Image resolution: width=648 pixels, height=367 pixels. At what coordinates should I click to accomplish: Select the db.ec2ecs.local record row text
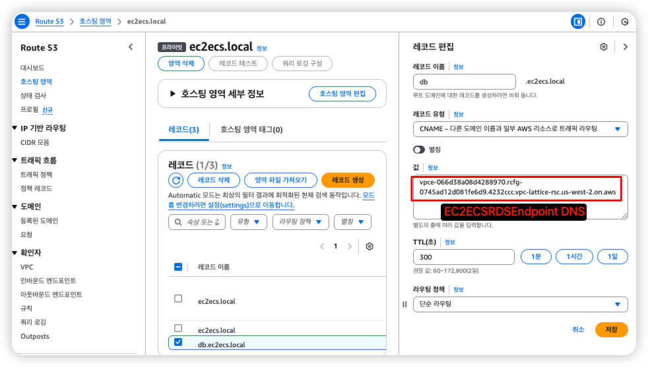point(222,345)
